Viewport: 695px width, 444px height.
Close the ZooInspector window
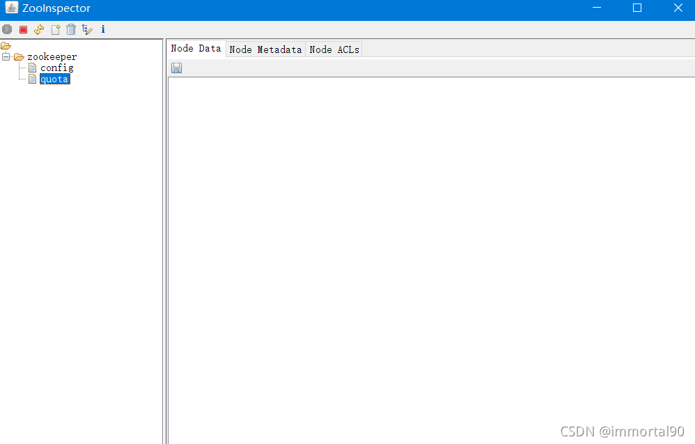[678, 8]
